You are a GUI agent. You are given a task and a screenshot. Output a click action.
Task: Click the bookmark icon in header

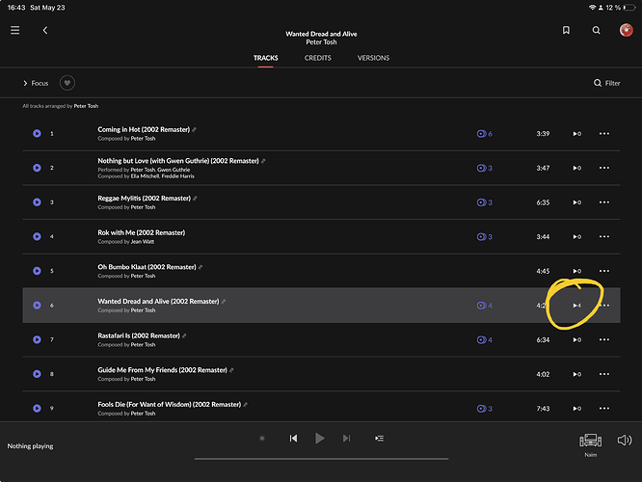pos(566,30)
